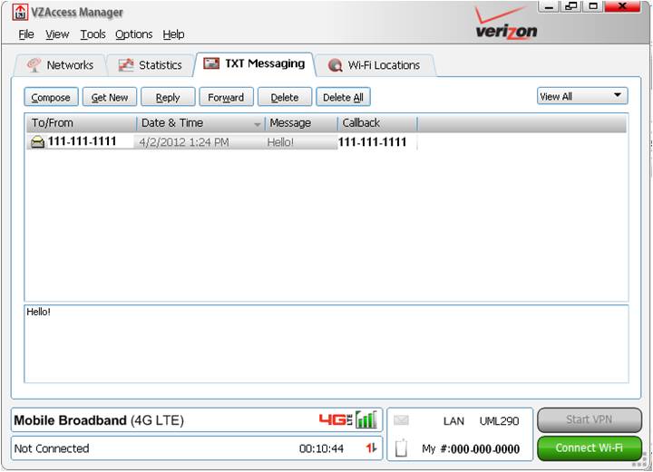Click the 4G LTE indicator icon
The height and width of the screenshot is (472, 653).
[336, 419]
